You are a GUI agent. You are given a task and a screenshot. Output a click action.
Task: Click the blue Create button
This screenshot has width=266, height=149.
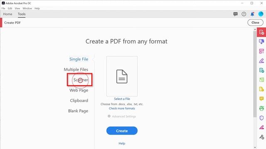(122, 131)
